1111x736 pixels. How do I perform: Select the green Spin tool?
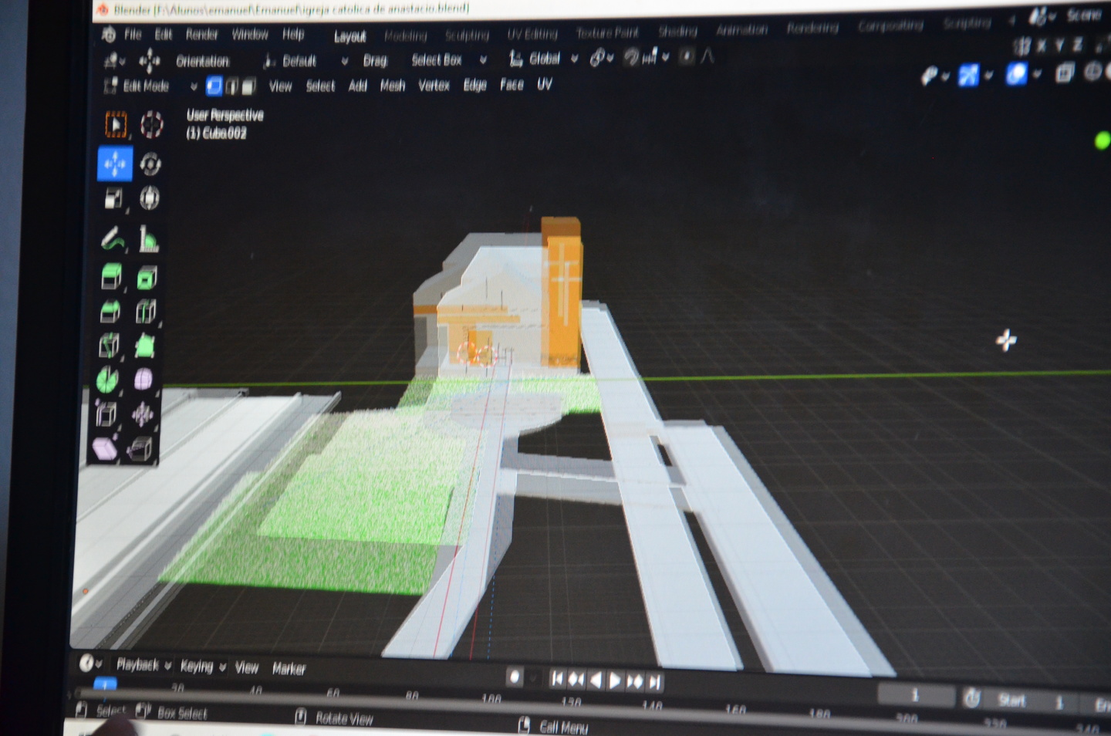coord(107,380)
